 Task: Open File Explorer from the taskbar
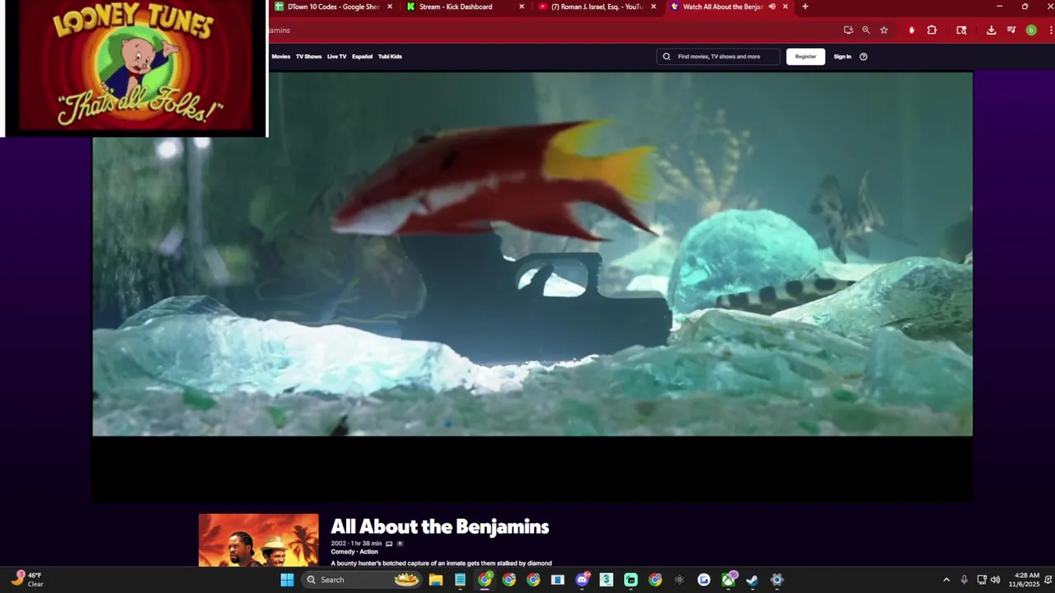tap(435, 580)
